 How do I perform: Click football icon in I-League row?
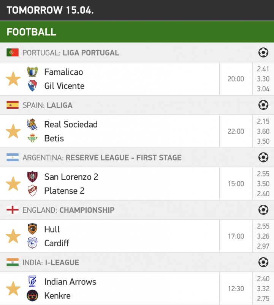(263, 262)
